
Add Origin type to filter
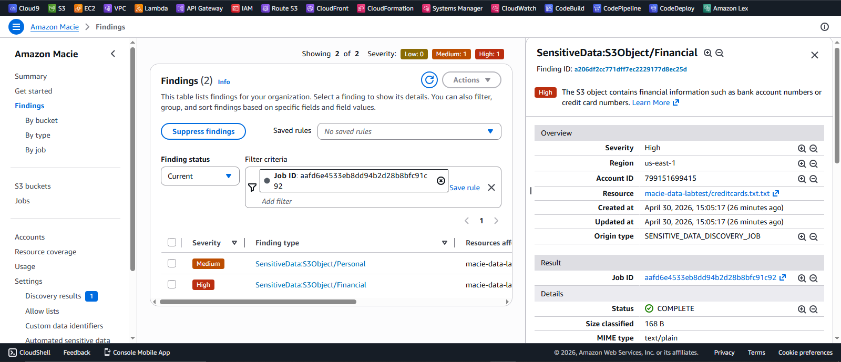click(x=802, y=237)
